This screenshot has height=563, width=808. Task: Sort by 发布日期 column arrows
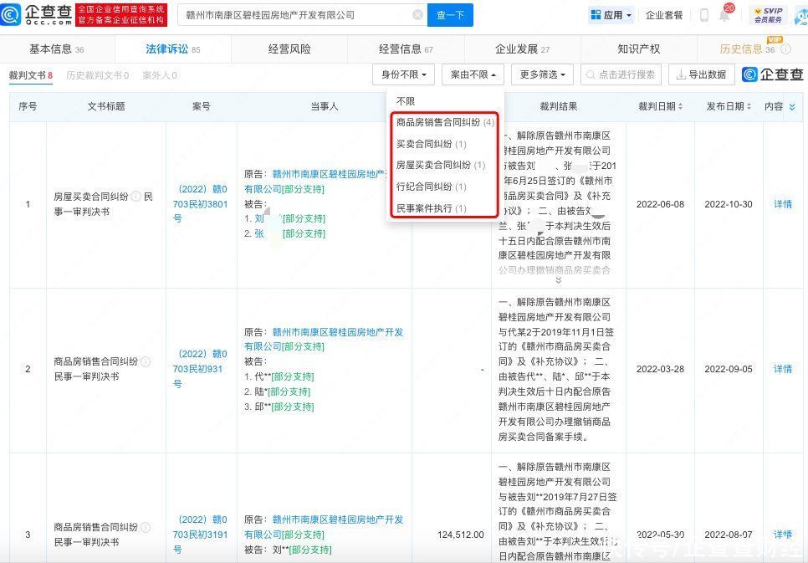(x=749, y=106)
